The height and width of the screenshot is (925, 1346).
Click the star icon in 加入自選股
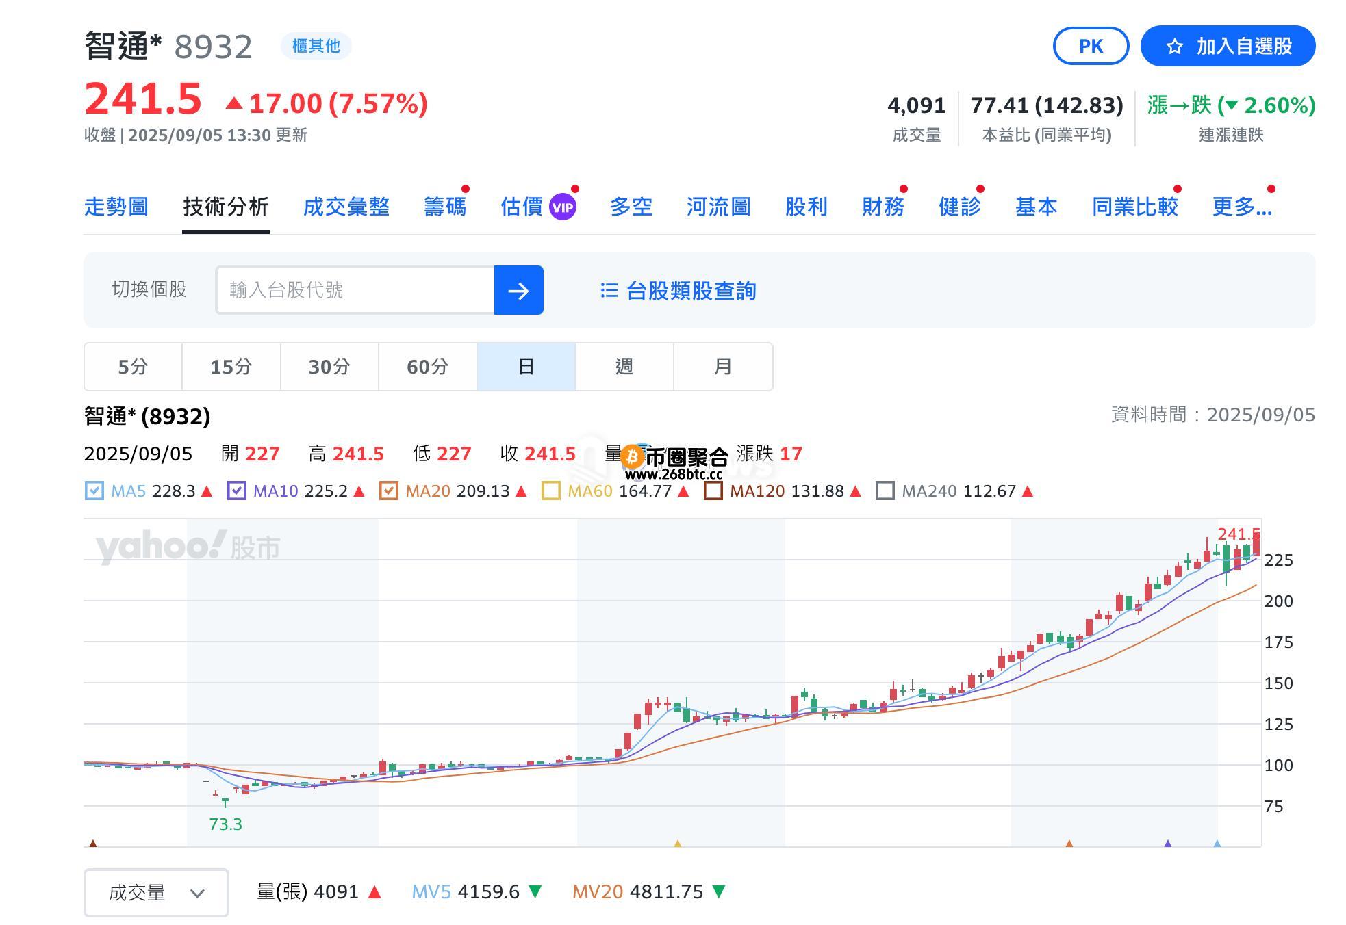[1174, 47]
